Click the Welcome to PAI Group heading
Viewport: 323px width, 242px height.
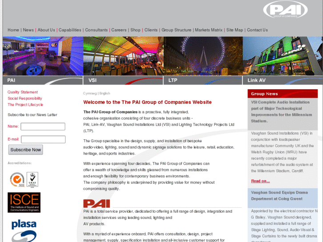click(148, 103)
